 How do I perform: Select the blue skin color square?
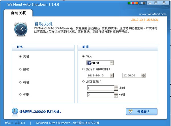pyautogui.click(x=140, y=3)
